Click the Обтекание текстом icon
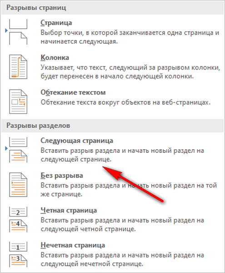Viewport: 225px width, 273px height. tap(18, 101)
